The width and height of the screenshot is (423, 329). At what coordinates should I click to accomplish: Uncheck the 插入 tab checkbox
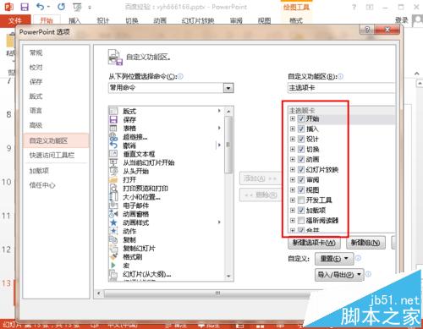[301, 129]
